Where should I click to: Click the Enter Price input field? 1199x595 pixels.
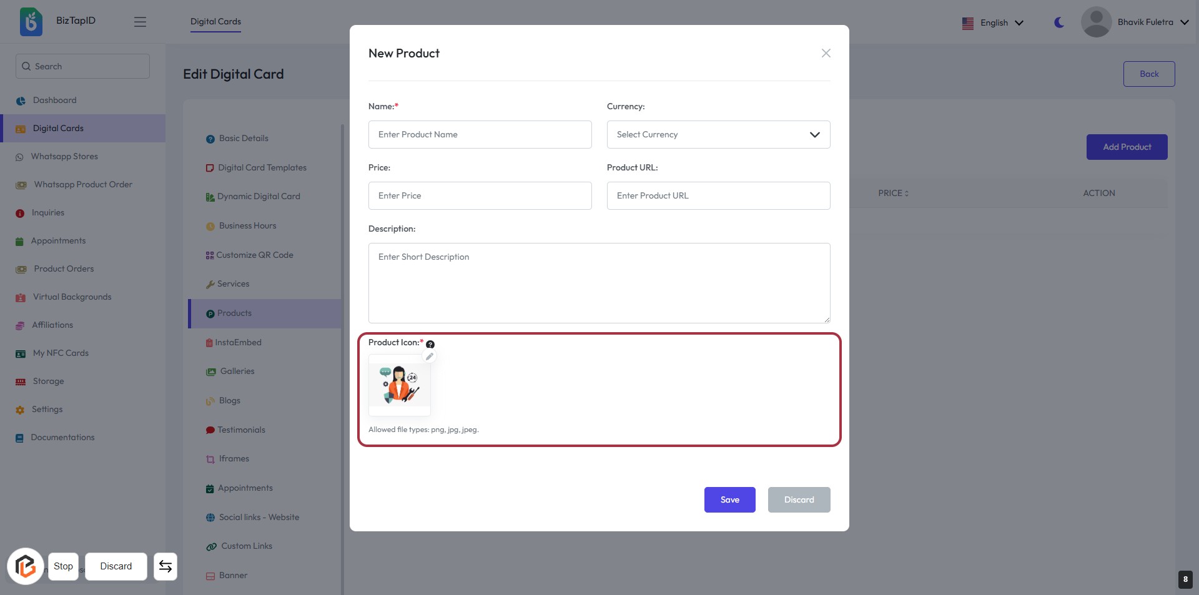(480, 196)
